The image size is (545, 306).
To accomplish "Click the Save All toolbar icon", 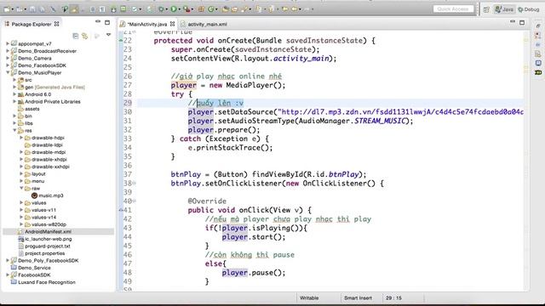I will pyautogui.click(x=42, y=9).
